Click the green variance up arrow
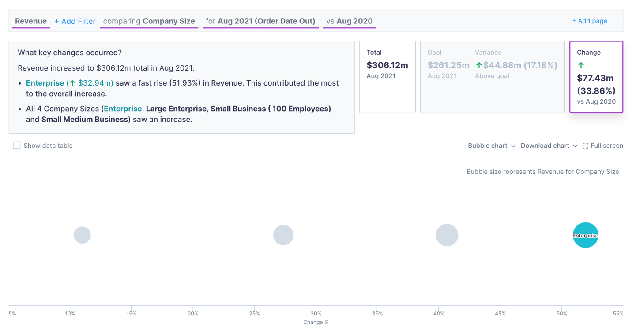 pyautogui.click(x=479, y=64)
